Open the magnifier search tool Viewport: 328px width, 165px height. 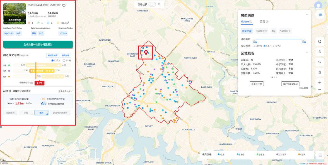click(x=320, y=41)
